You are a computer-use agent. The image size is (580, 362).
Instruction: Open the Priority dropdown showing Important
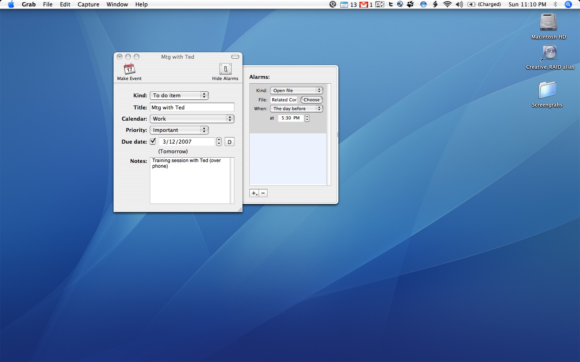click(x=179, y=130)
